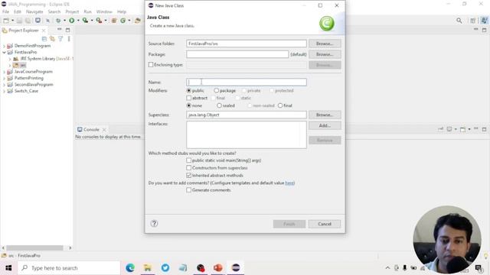Click the green Run toolbar button
The image size is (490, 275).
71,21
